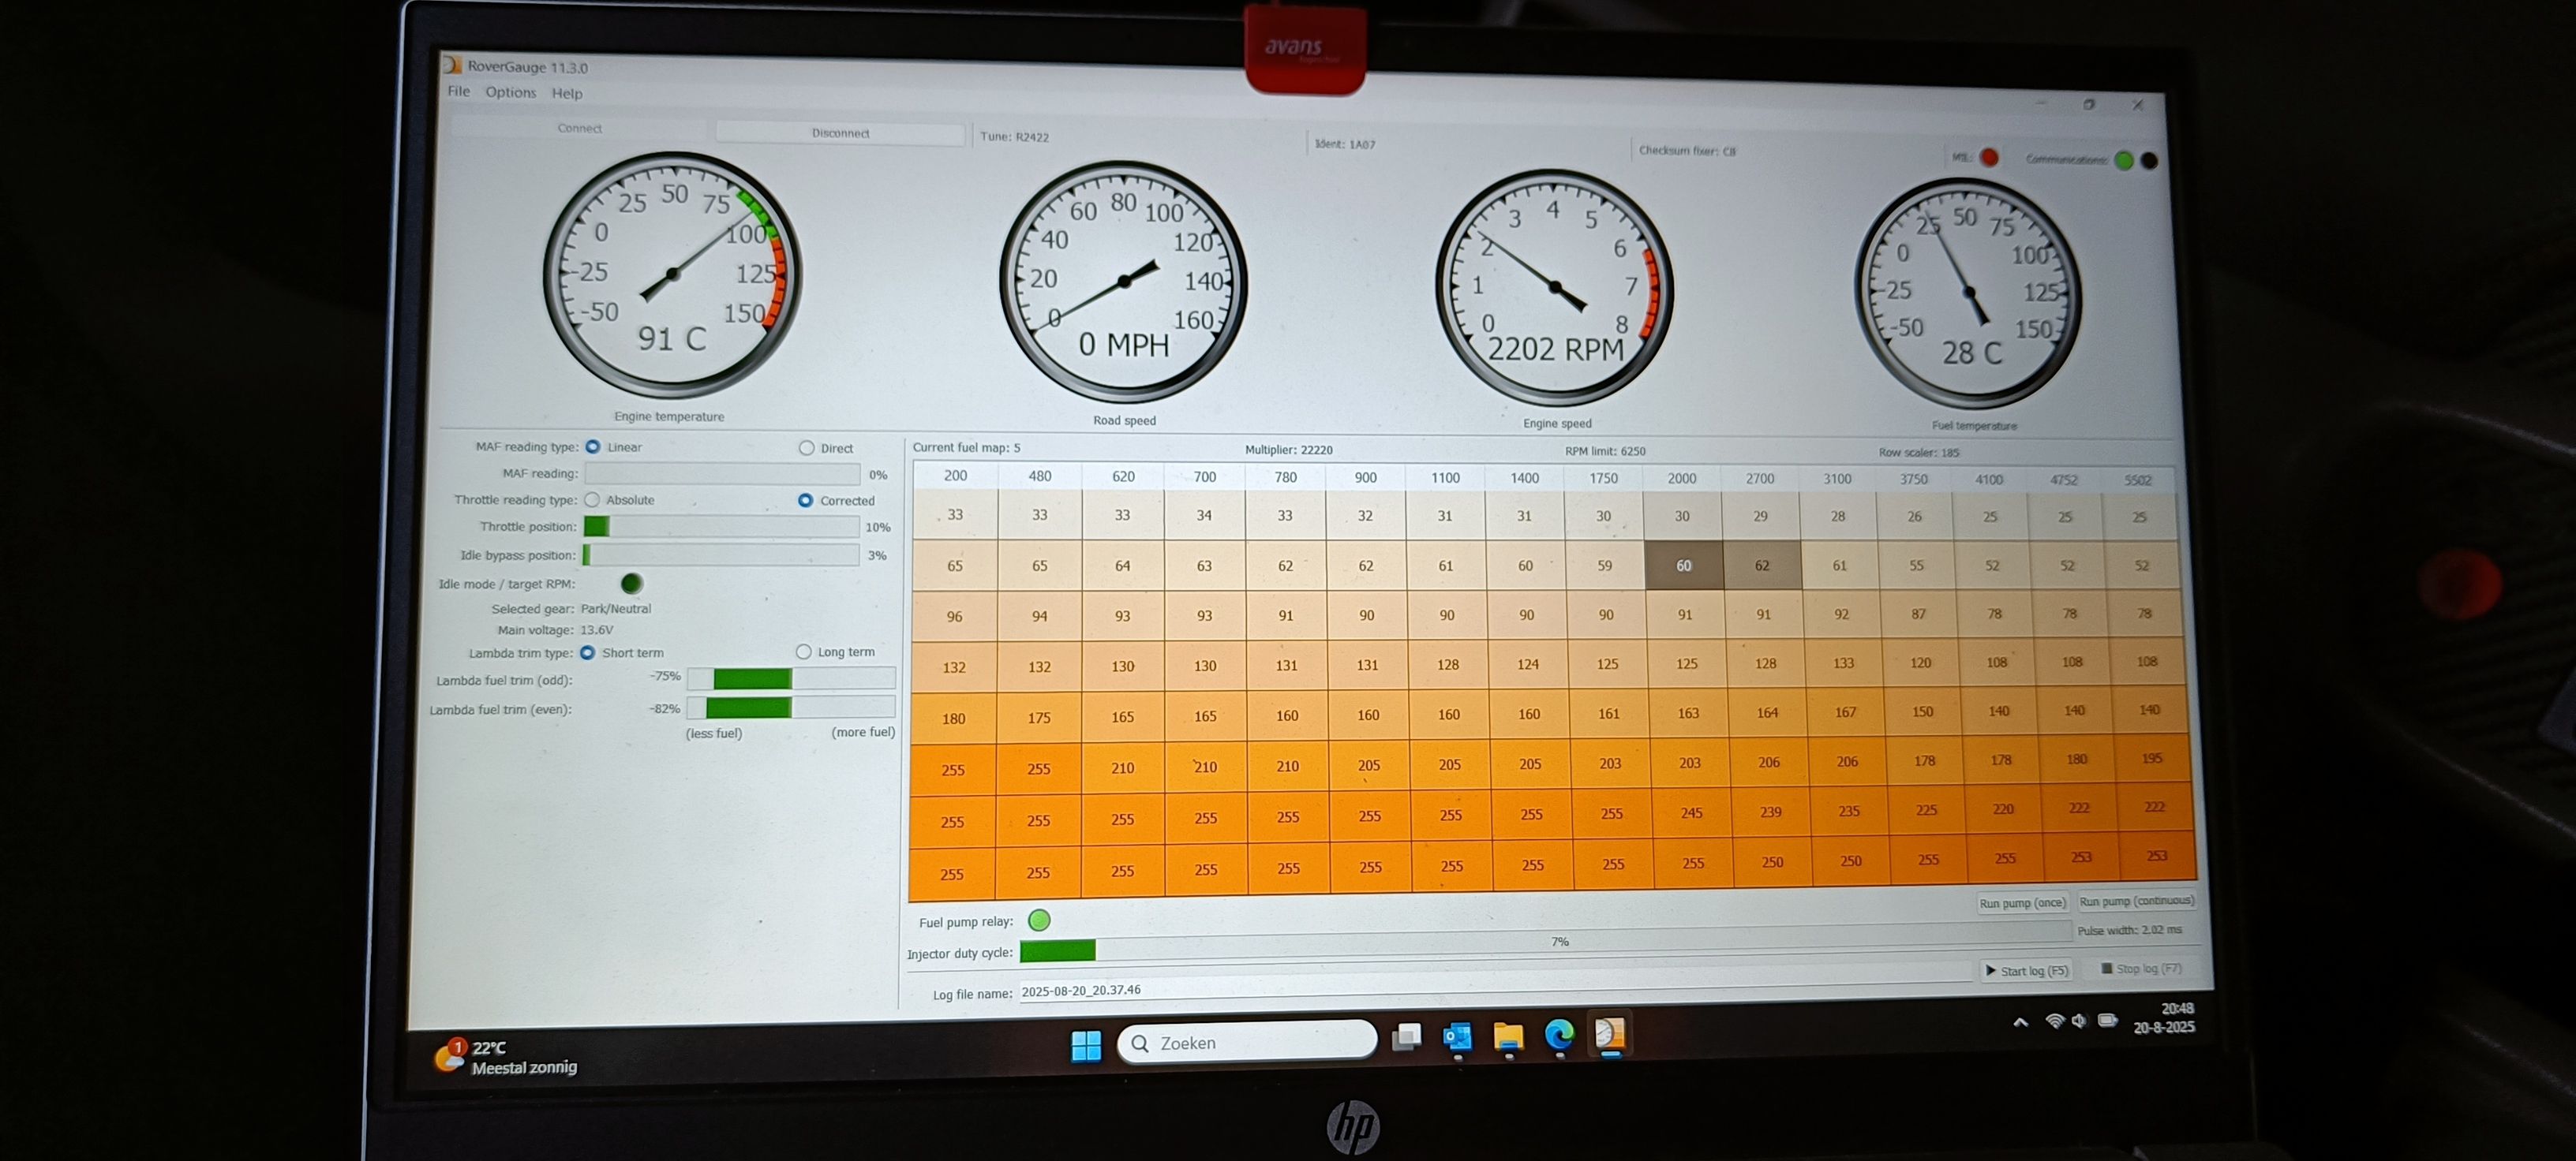Screen dimensions: 2576x1161
Task: Select Long term lambda trim
Action: pyautogui.click(x=804, y=651)
